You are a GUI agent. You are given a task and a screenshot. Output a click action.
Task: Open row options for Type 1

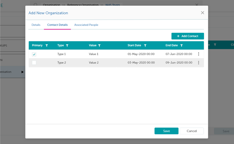(x=198, y=54)
